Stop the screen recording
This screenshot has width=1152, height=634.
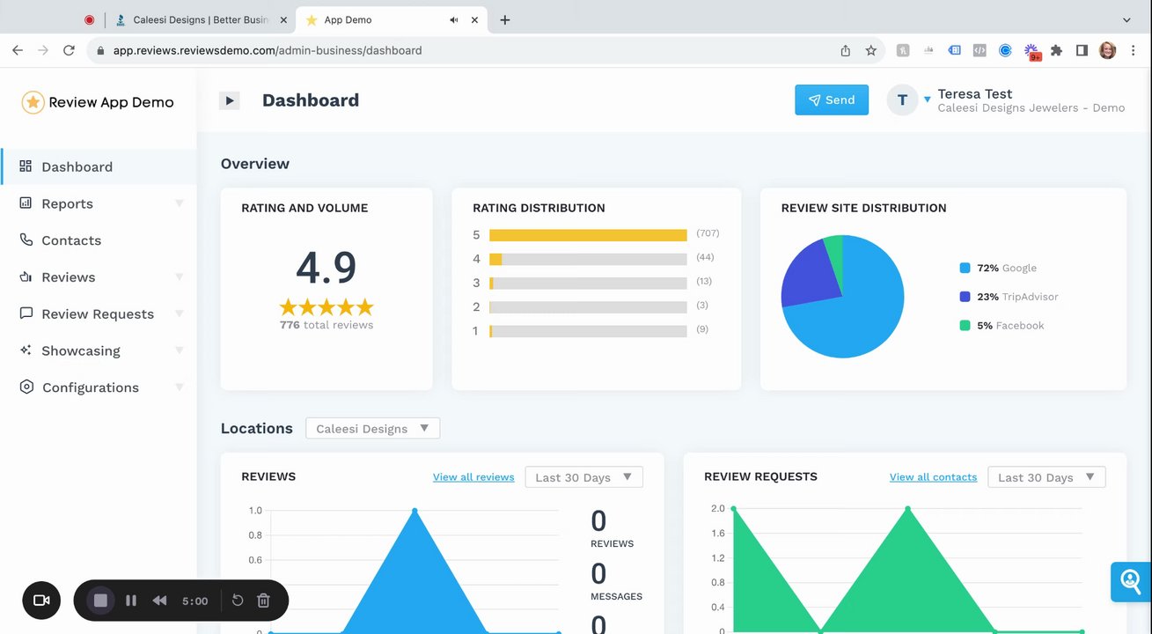pos(100,601)
